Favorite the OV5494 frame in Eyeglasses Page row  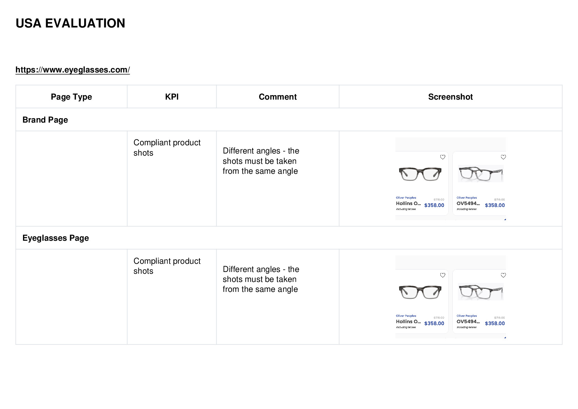click(x=503, y=275)
